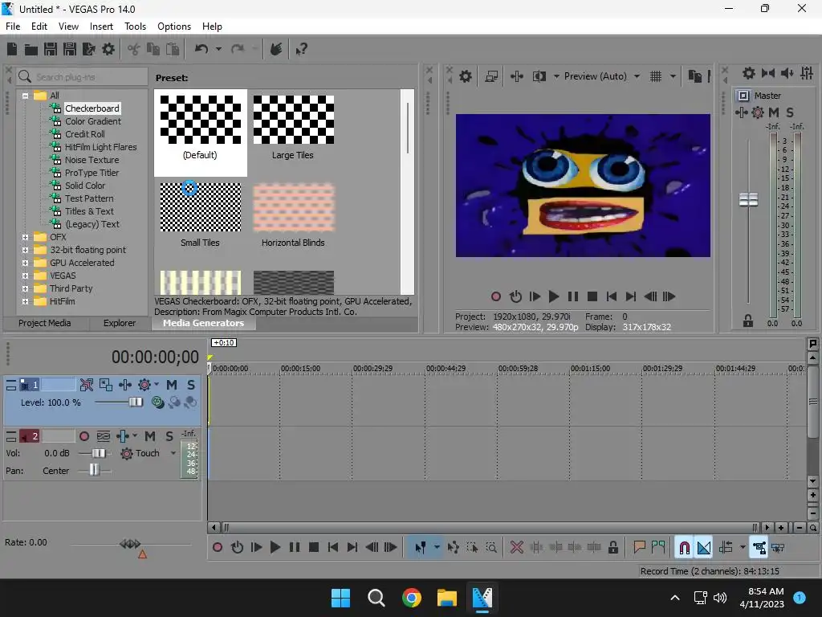The width and height of the screenshot is (822, 617).
Task: Collapse the All folder in plug-in tree
Action: click(x=25, y=96)
